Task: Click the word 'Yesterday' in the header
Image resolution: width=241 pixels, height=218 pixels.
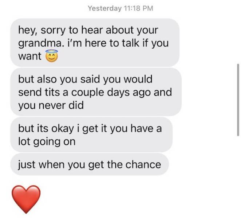Action: pos(104,8)
